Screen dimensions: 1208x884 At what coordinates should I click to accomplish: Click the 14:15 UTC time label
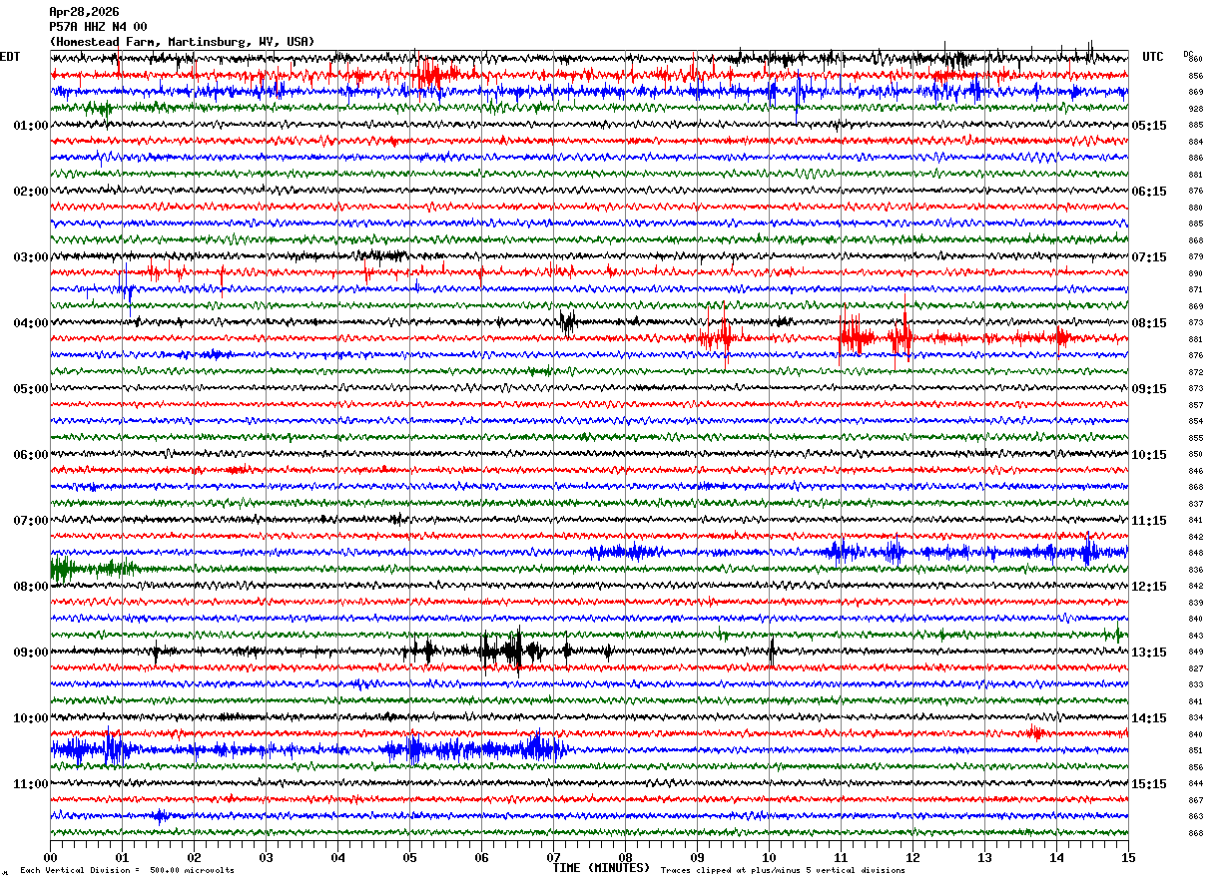(1149, 718)
